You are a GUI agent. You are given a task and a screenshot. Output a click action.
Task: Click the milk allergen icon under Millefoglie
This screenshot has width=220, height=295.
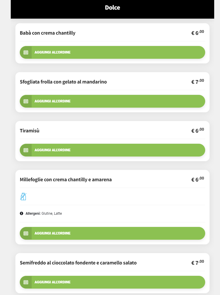point(23,197)
